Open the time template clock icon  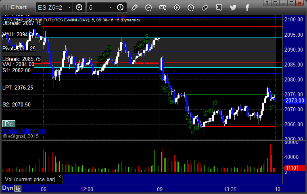pyautogui.click(x=120, y=8)
